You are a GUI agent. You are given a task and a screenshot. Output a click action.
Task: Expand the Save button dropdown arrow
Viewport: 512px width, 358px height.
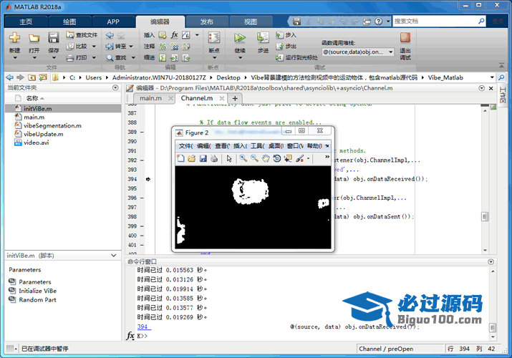click(54, 58)
